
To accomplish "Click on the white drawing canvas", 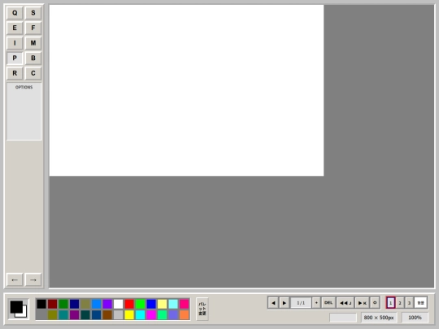I will tap(186, 90).
